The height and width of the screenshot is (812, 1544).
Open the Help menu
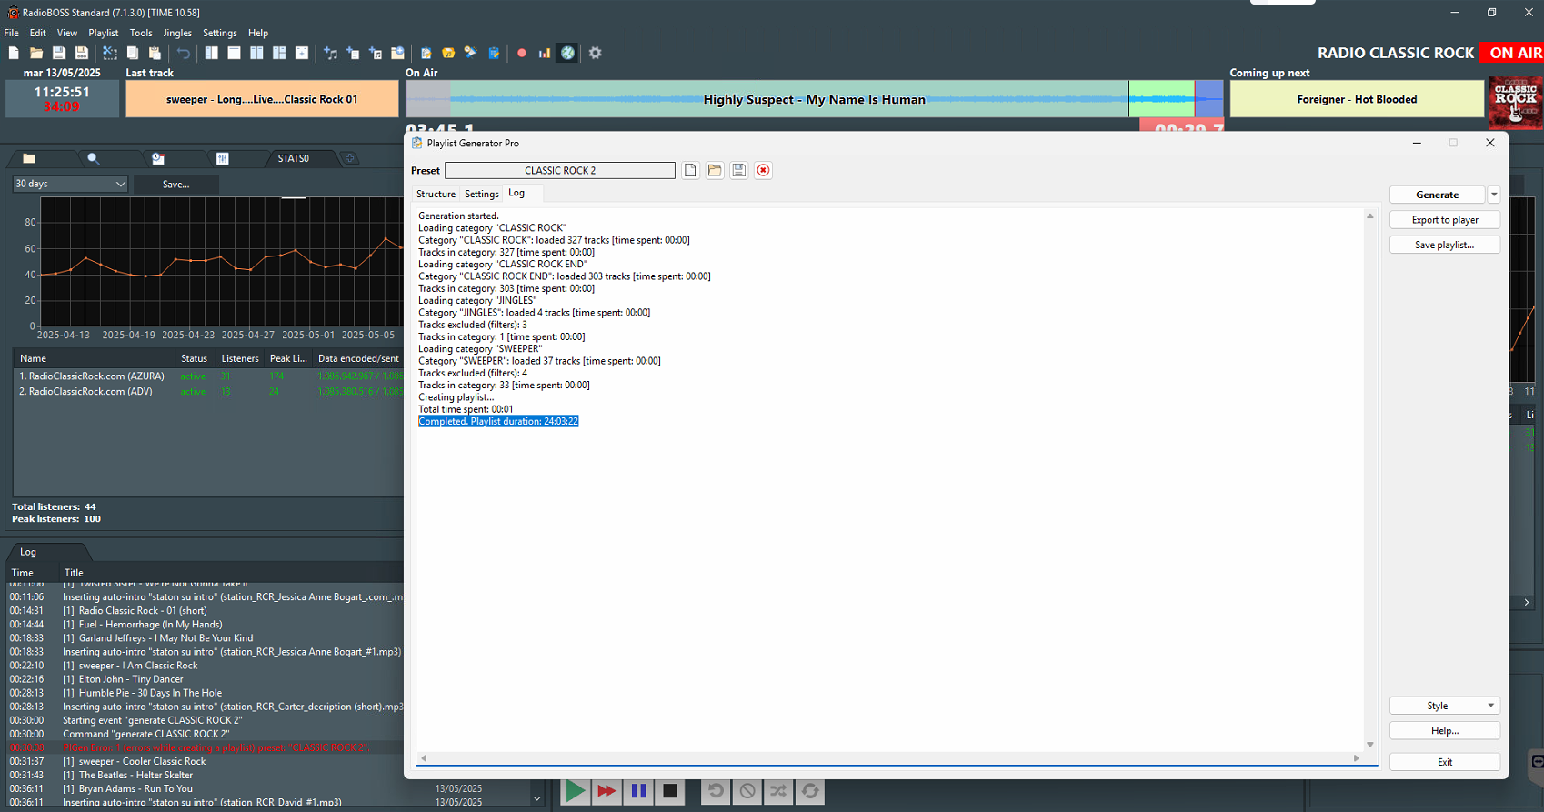point(258,33)
